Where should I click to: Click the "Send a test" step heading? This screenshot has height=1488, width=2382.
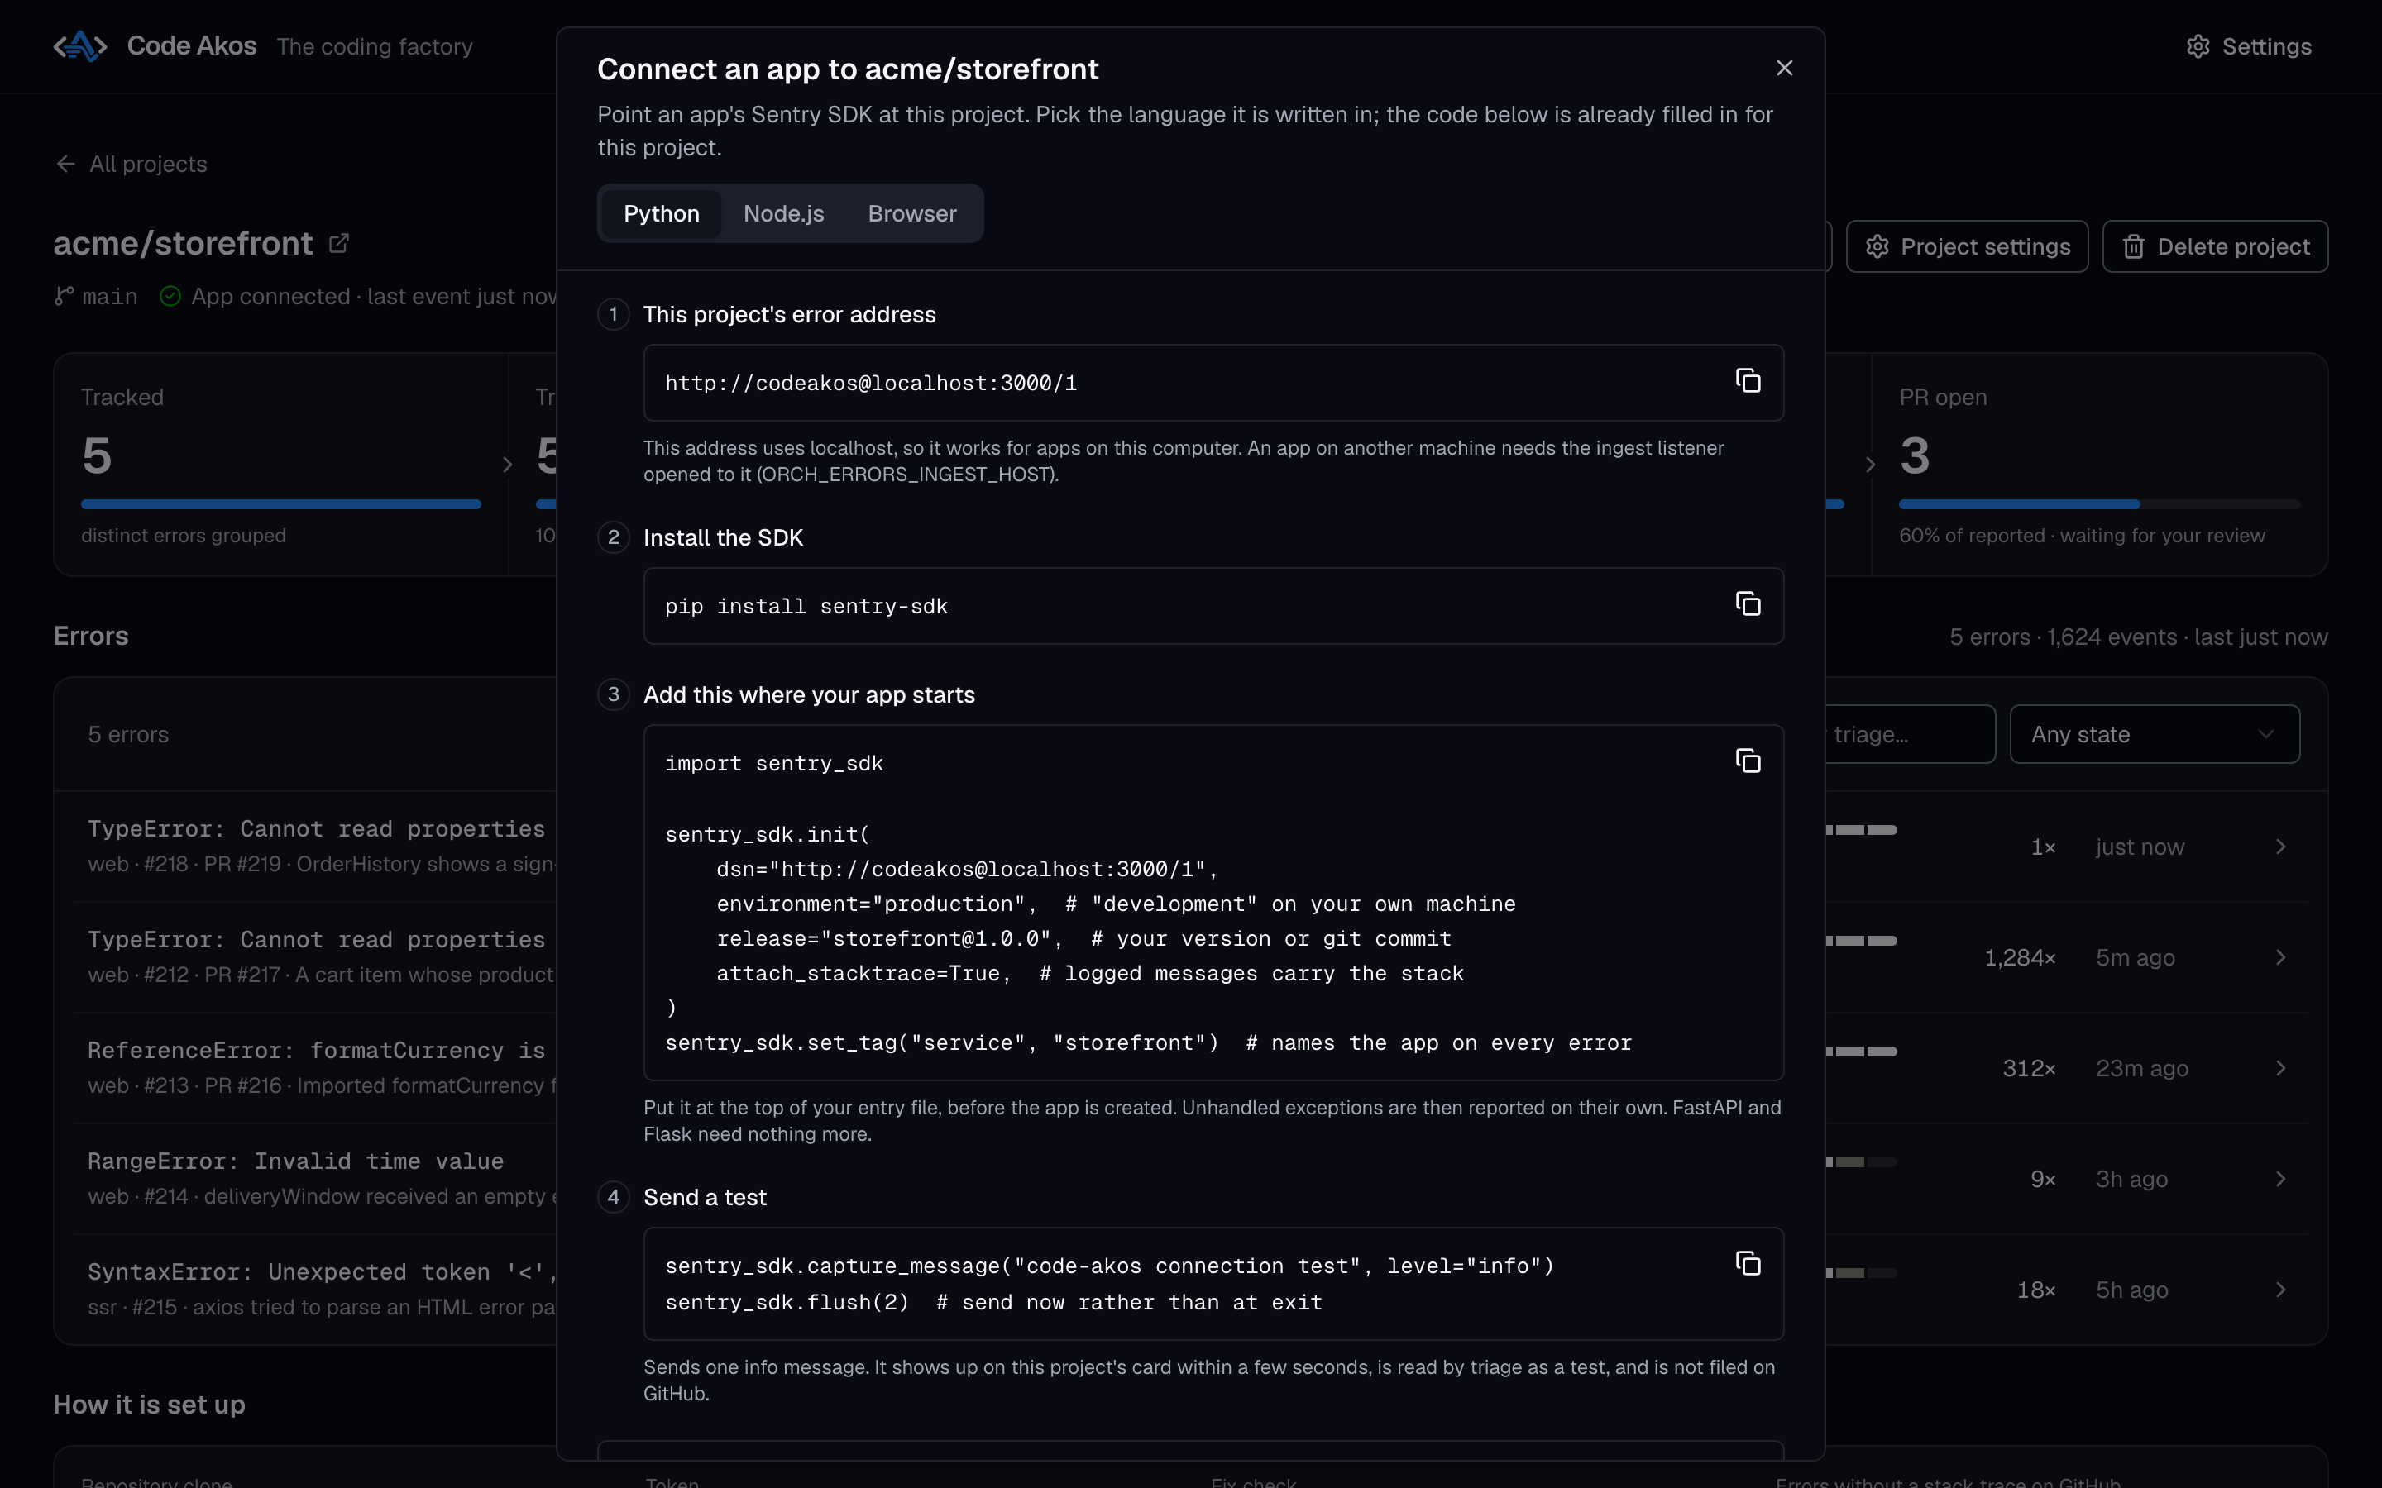click(705, 1197)
